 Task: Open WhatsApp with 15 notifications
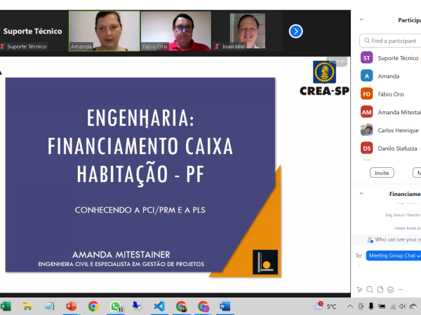(x=116, y=307)
